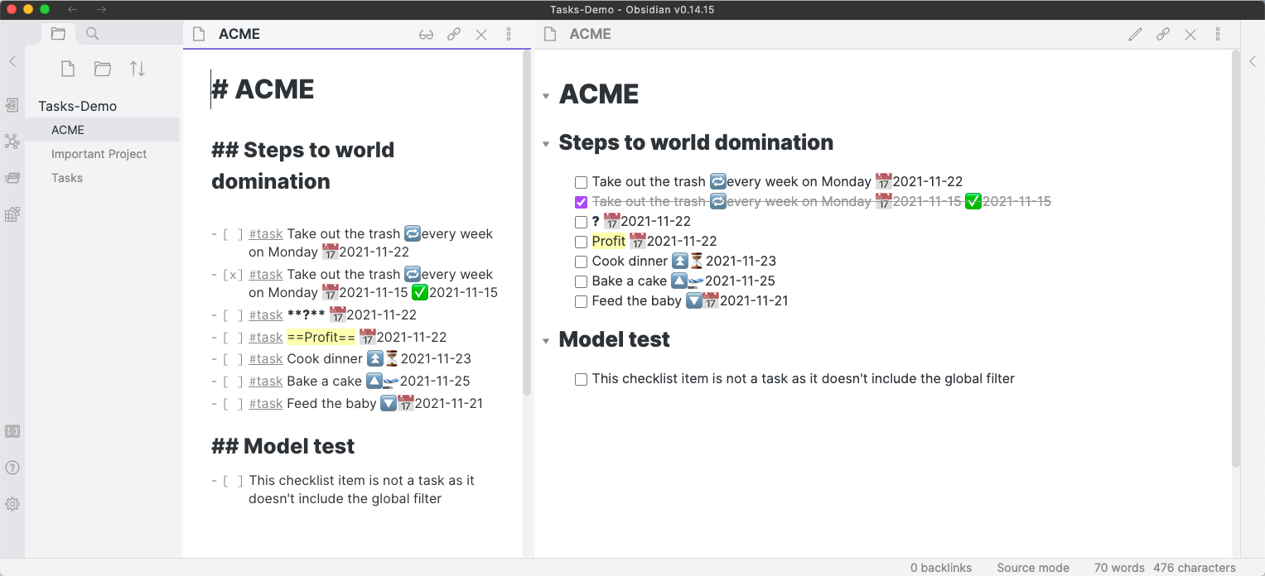Check the Profit task checkbox

click(581, 241)
